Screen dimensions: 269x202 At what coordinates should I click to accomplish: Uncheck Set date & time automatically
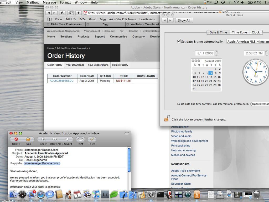179,41
